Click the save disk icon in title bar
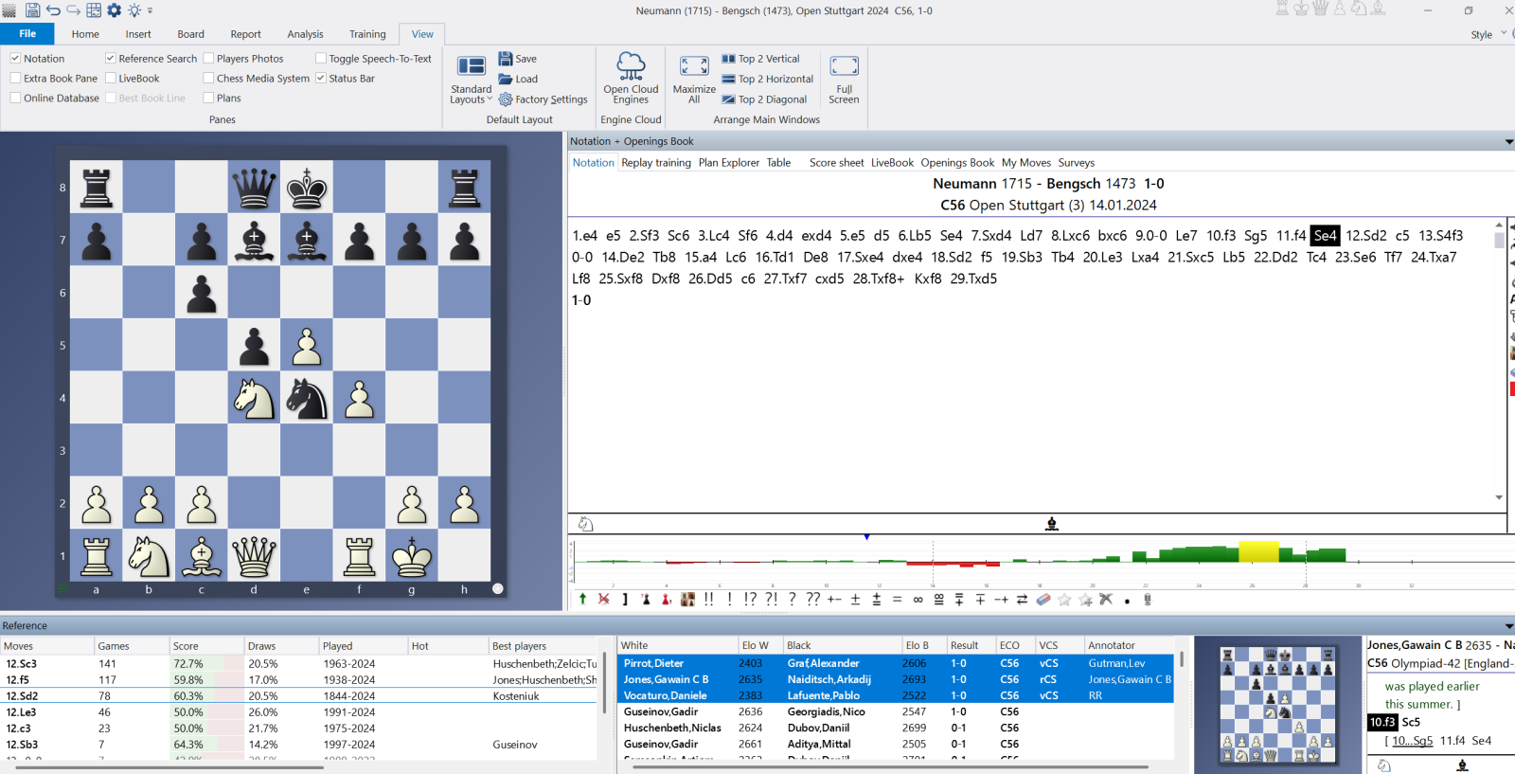Screen dimensions: 1515x774 32,10
